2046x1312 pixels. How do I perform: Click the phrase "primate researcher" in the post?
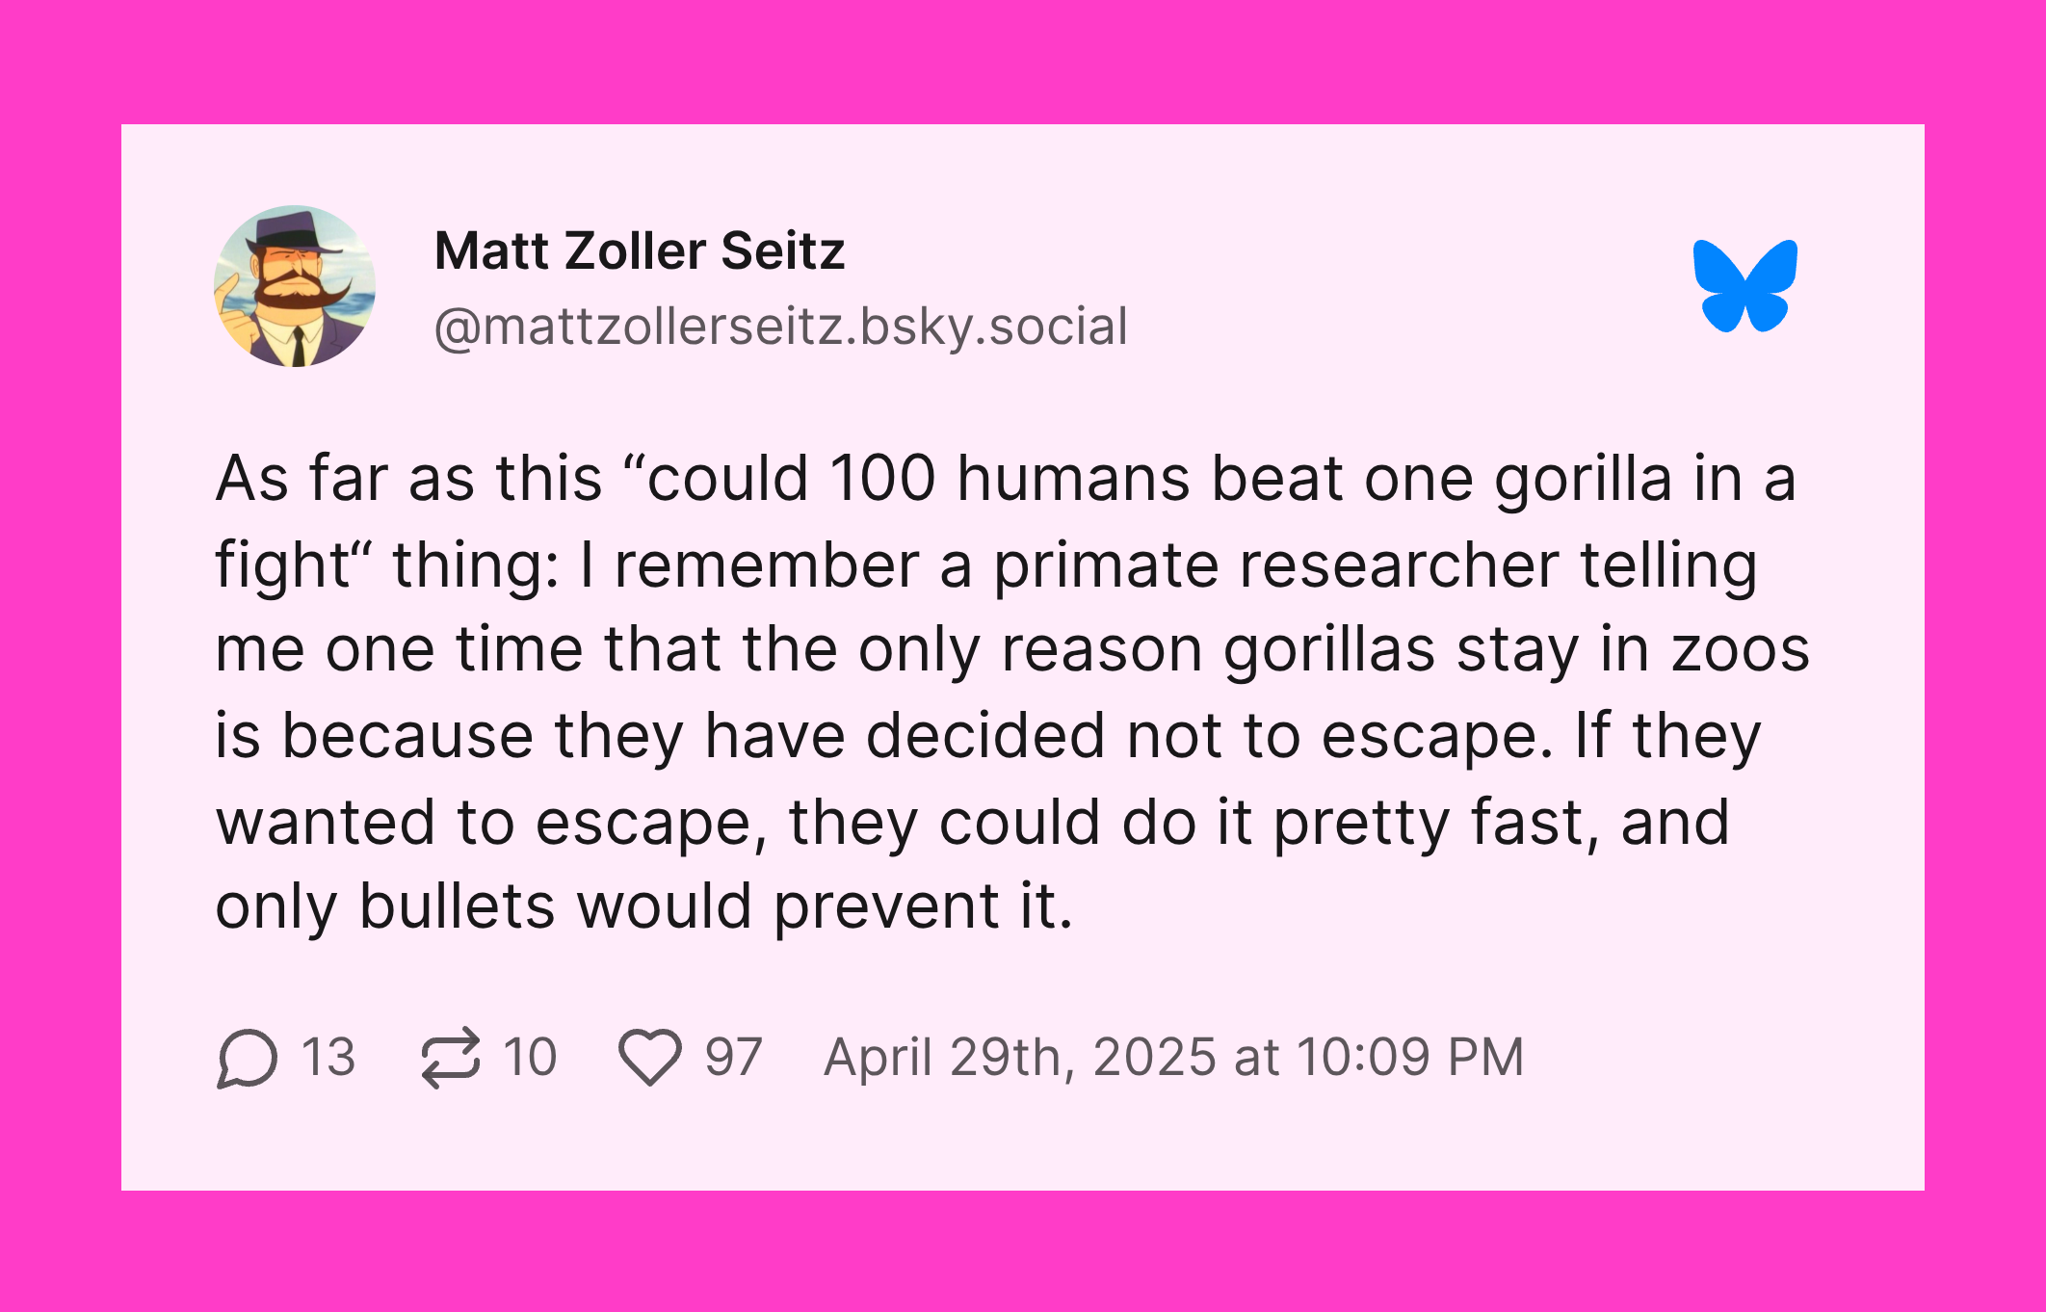tap(1276, 565)
